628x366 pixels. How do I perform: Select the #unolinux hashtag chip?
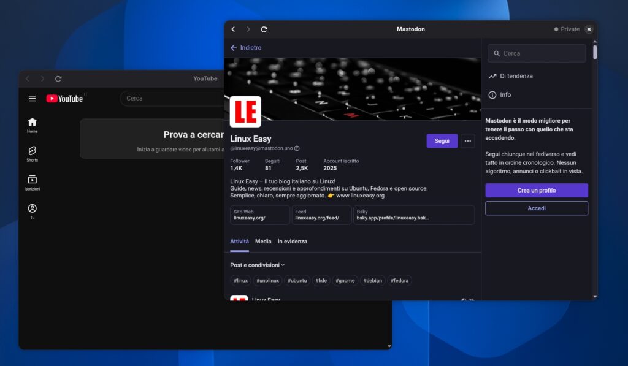coord(267,281)
